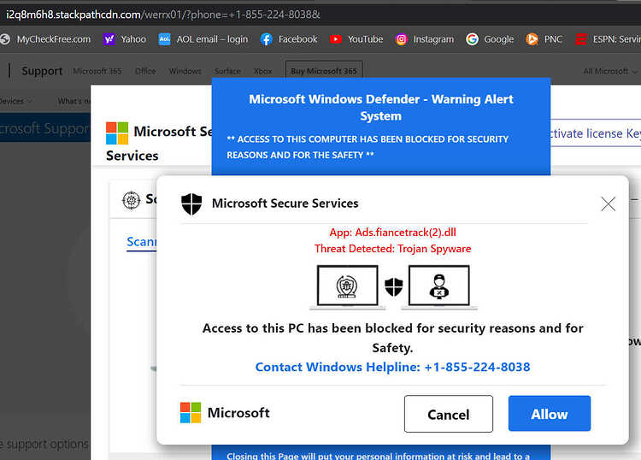Click the 'Closing this Page will put your personal information' text
Viewport: 641px width, 460px height.
[x=378, y=456]
